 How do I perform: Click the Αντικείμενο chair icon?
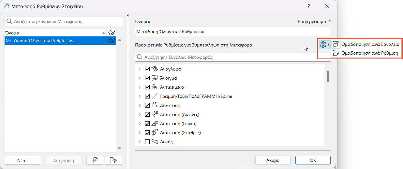click(x=155, y=87)
